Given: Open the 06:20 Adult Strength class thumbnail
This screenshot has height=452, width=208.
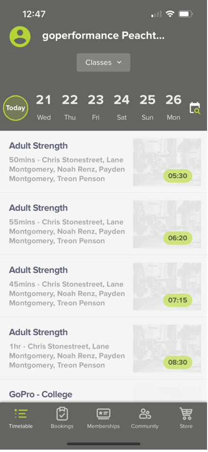Looking at the screenshot, I should [167, 224].
